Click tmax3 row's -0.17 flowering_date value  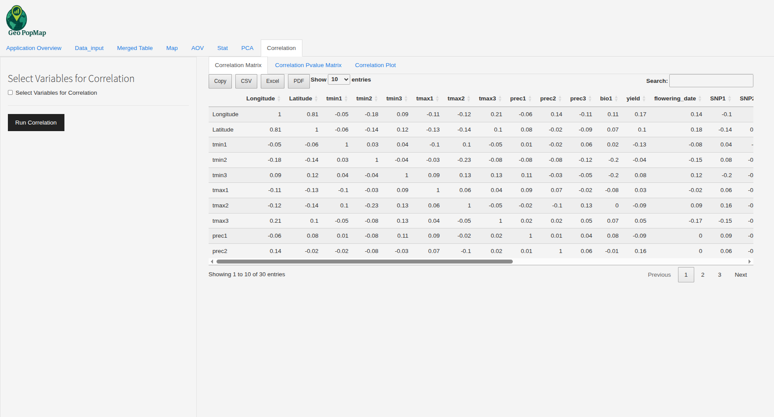695,221
